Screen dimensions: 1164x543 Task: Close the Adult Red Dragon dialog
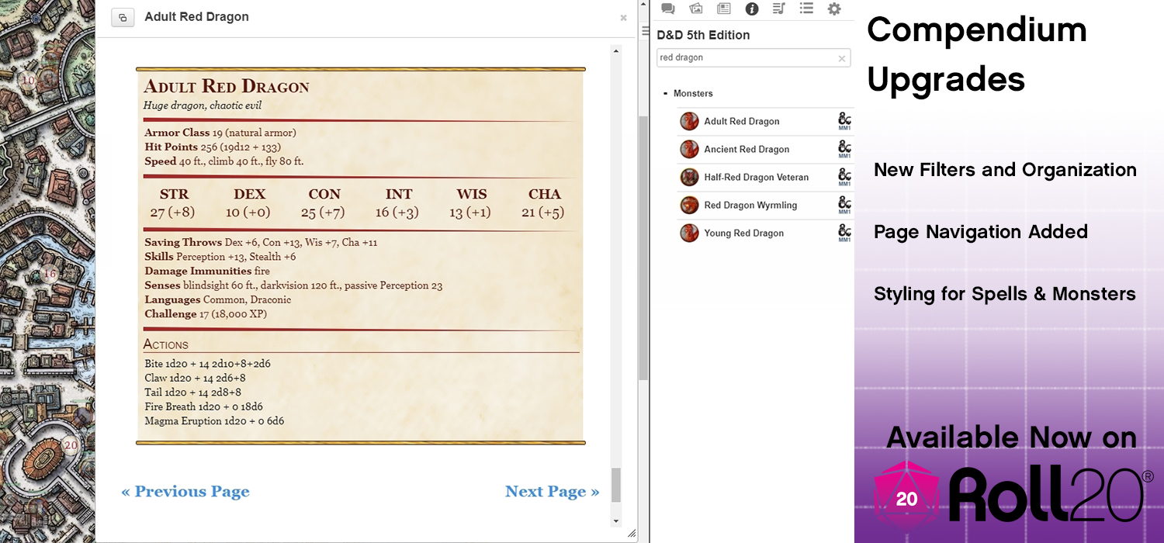[x=623, y=18]
